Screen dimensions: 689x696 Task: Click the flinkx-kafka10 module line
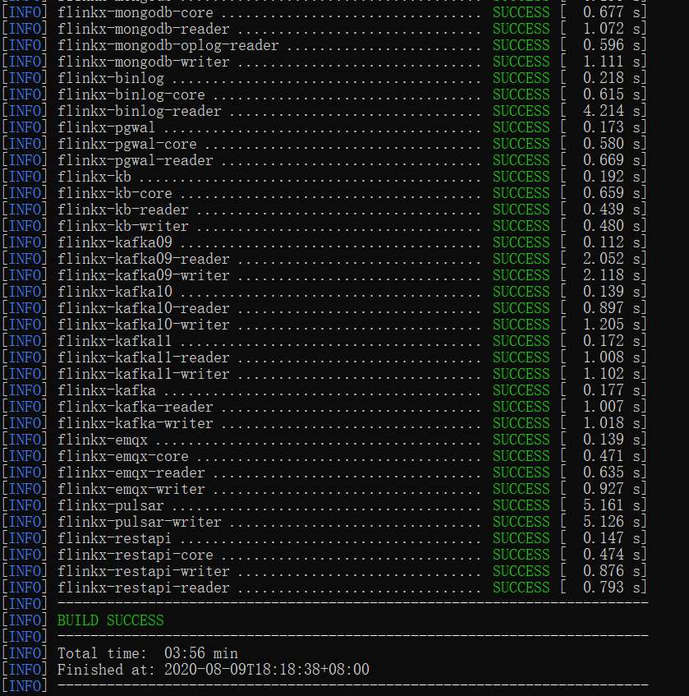(324, 292)
